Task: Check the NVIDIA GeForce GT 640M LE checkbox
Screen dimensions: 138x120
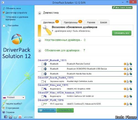Action: click(43, 96)
